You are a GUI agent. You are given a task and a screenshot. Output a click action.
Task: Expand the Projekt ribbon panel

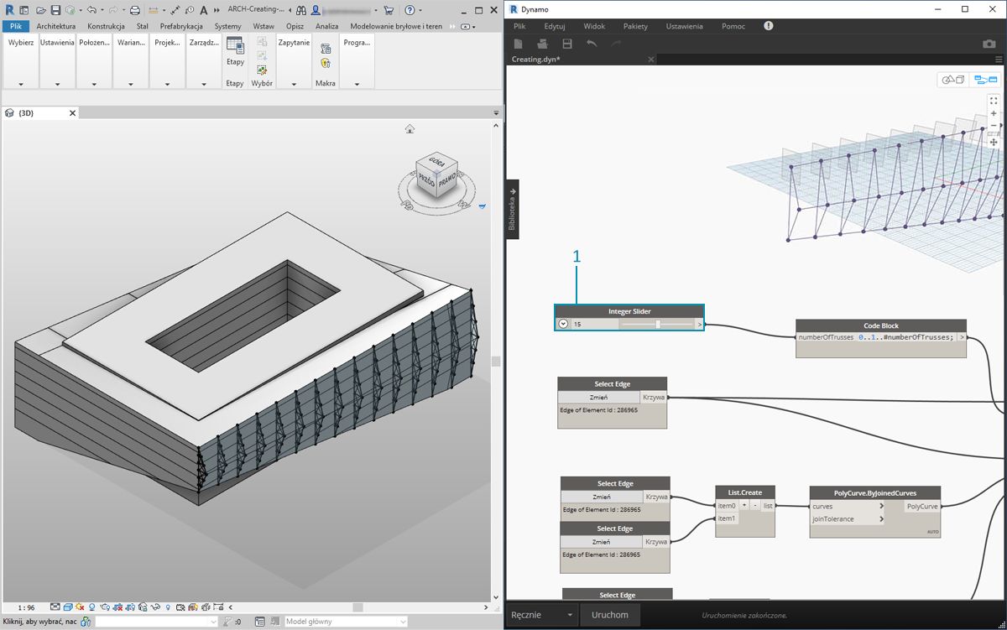[168, 84]
